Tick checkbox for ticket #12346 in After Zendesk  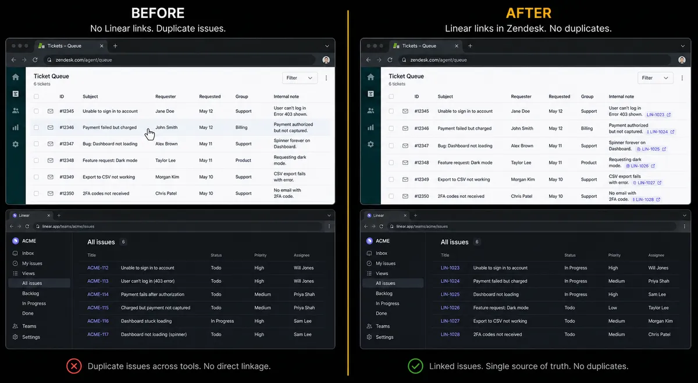coord(391,128)
